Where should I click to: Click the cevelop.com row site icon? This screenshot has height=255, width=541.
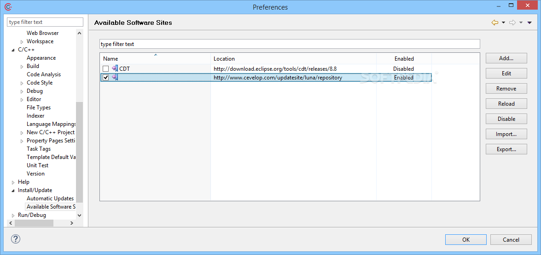click(115, 78)
